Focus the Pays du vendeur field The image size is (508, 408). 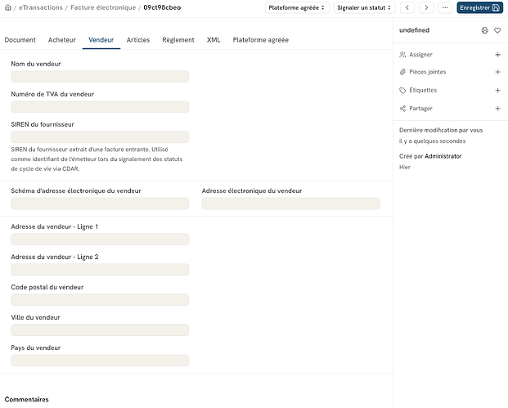pyautogui.click(x=100, y=361)
